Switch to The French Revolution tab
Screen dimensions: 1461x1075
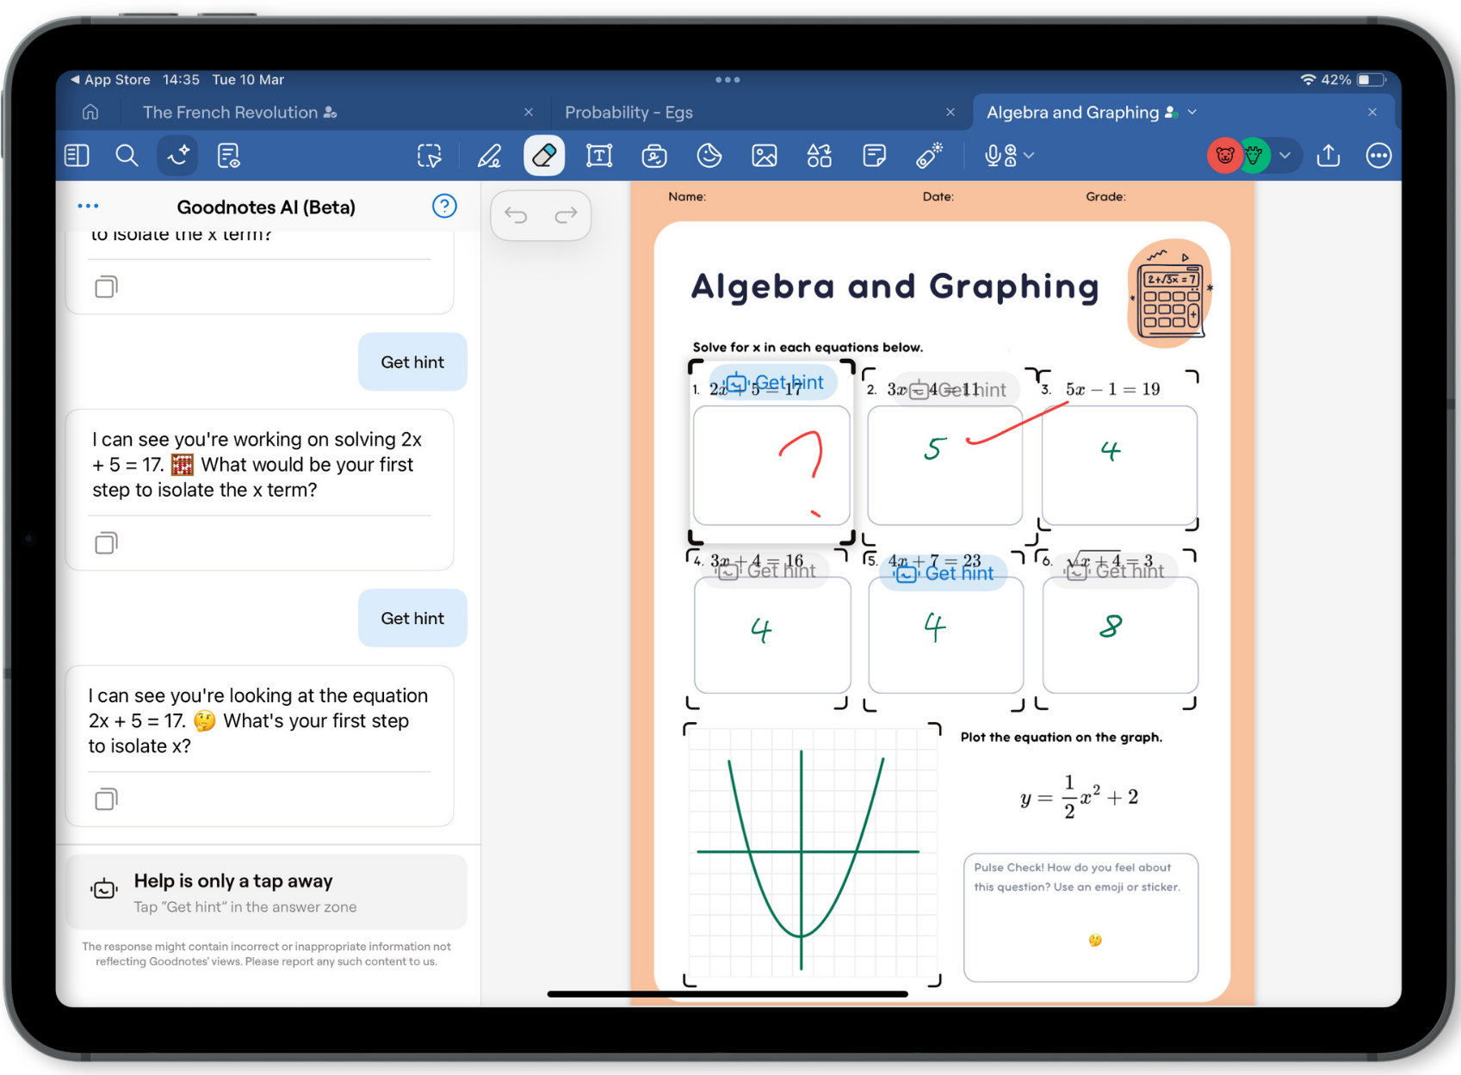[240, 113]
